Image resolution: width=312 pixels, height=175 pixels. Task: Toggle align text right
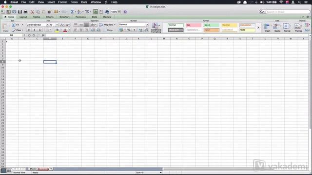point(86,30)
